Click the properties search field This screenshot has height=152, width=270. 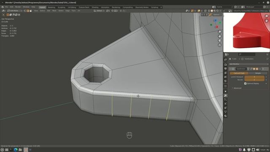(x=247, y=54)
